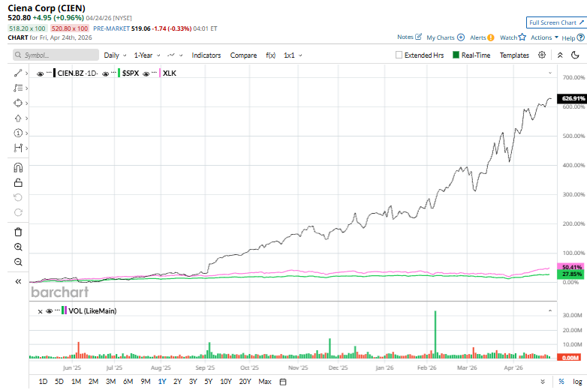Delete drawings with the trash icon
This screenshot has height=390, width=587.
[18, 232]
